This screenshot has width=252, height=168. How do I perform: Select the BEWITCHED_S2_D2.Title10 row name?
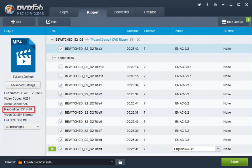tap(84, 67)
